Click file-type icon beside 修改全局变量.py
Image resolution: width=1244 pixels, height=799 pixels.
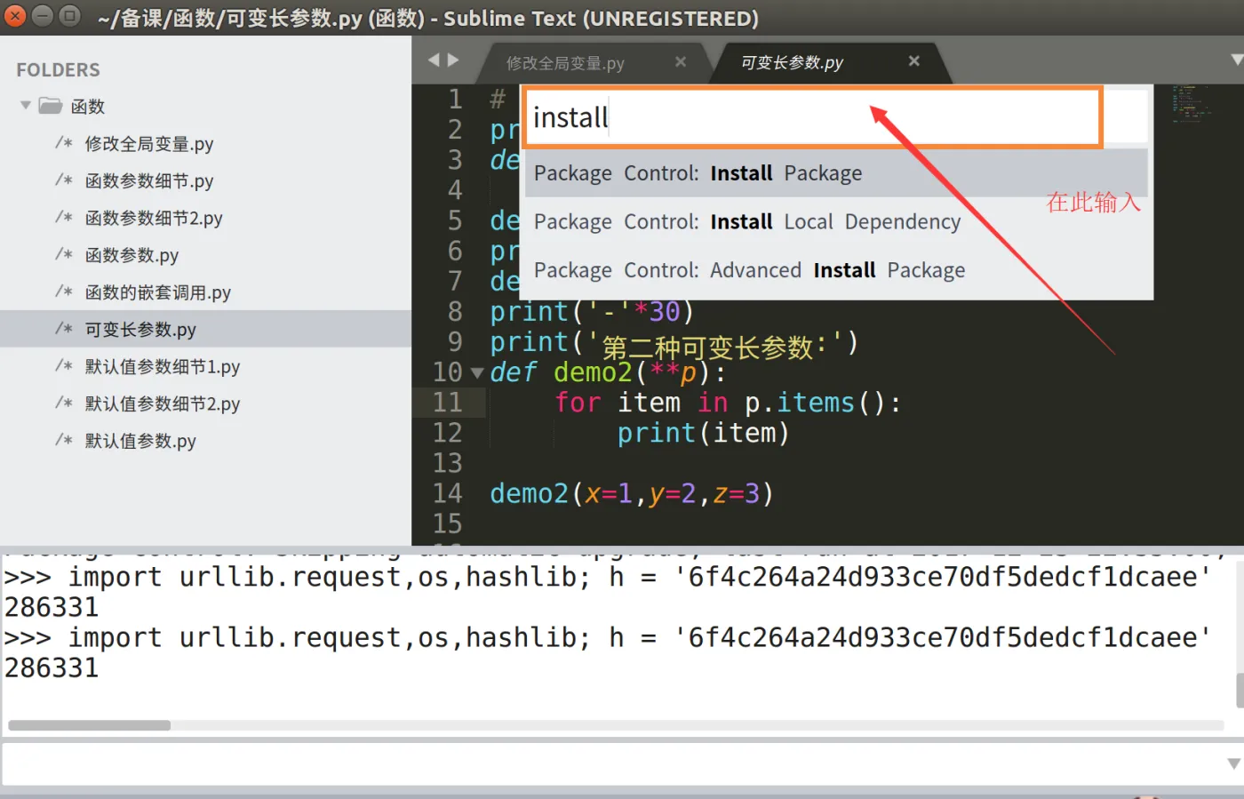(64, 143)
